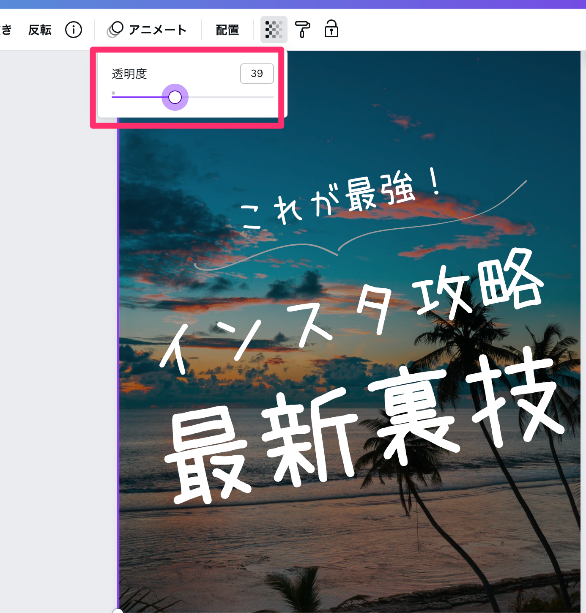
Task: Open the info icon in toolbar
Action: (74, 30)
